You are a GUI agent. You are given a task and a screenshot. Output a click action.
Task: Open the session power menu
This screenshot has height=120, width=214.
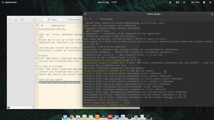(x=210, y=2)
